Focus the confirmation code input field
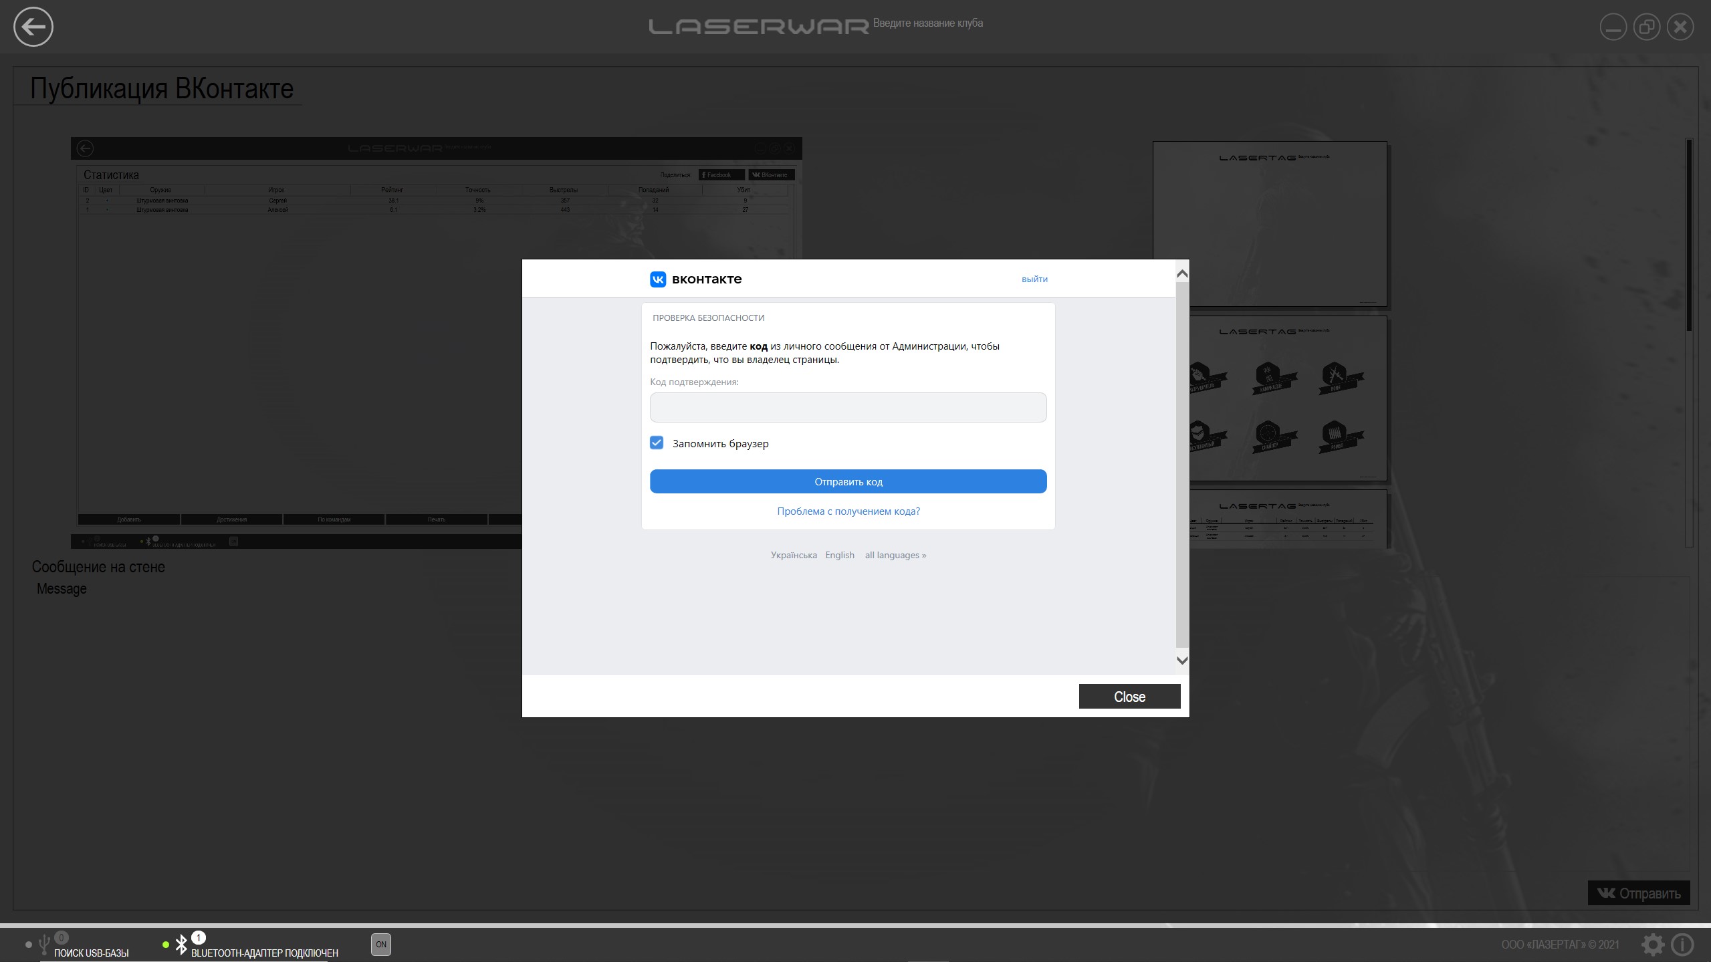Viewport: 1711px width, 962px height. point(848,407)
